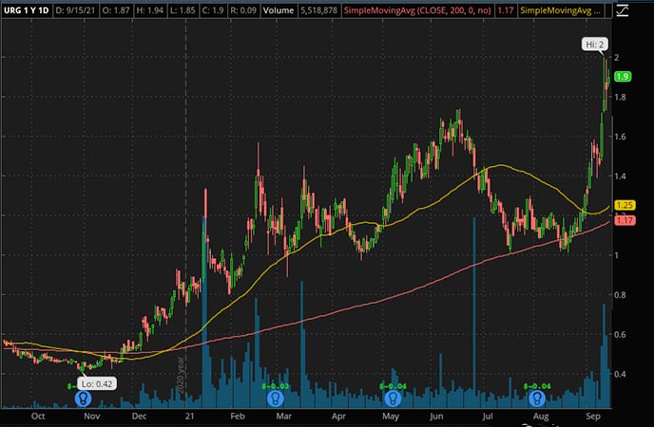The width and height of the screenshot is (654, 427).
Task: Click the L: 1.85 low value
Action: click(x=183, y=10)
